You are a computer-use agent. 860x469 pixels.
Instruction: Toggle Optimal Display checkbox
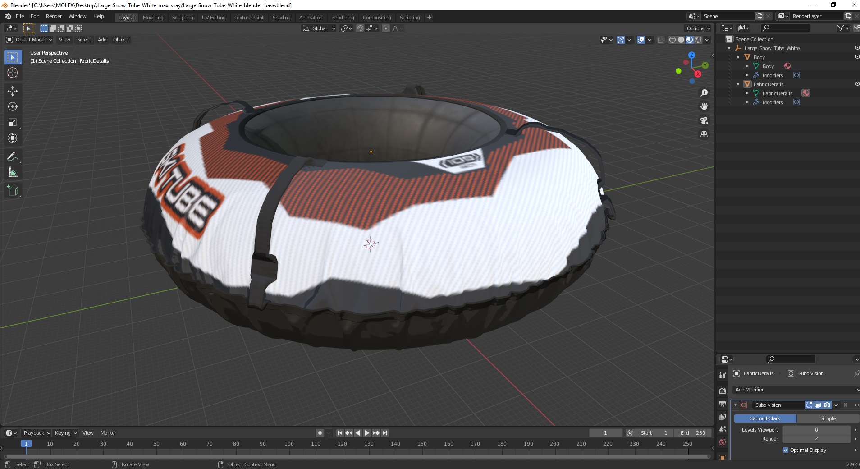tap(786, 450)
